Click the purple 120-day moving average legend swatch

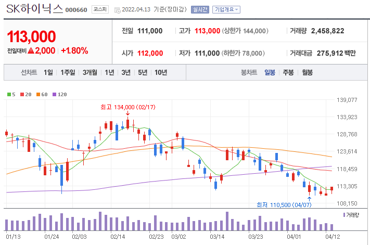click(x=54, y=95)
